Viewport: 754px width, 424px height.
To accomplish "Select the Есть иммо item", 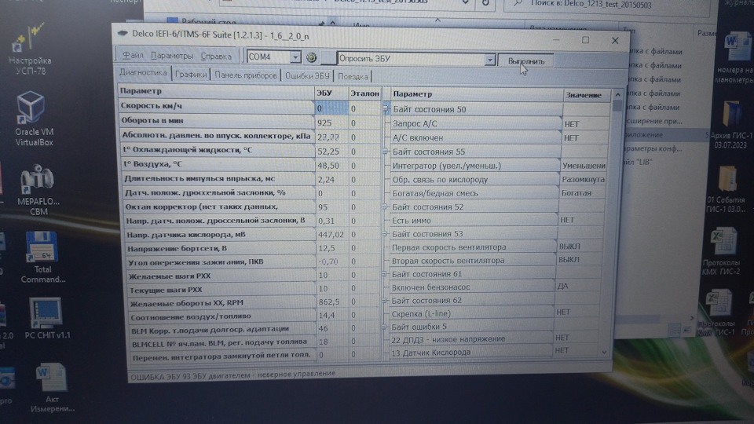I will click(x=473, y=221).
